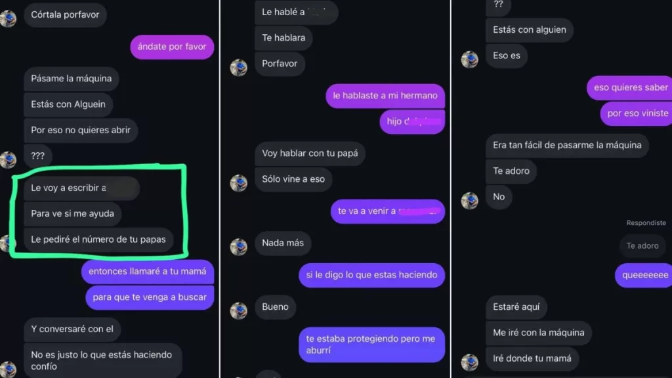Tap the avatar beside "Sólo vine a eso"
The width and height of the screenshot is (672, 378).
pos(239,183)
